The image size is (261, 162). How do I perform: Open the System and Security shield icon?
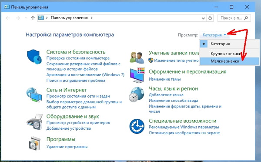click(x=34, y=57)
